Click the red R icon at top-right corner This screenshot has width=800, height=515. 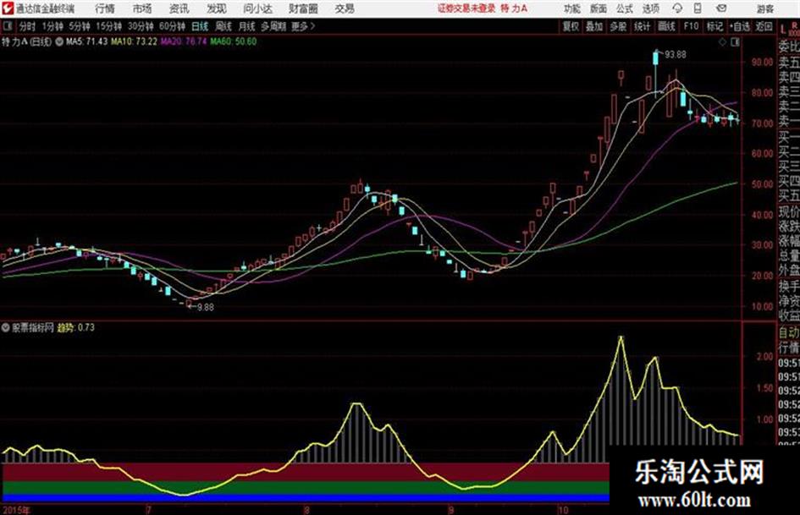click(x=795, y=25)
